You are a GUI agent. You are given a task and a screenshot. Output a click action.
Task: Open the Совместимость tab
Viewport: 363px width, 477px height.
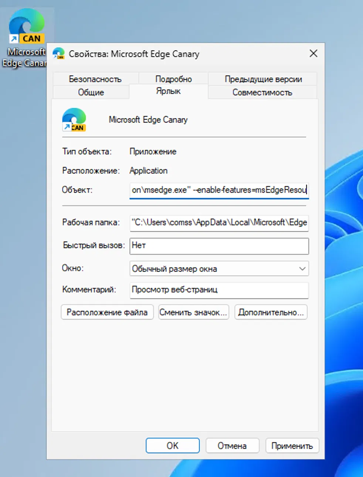[262, 92]
